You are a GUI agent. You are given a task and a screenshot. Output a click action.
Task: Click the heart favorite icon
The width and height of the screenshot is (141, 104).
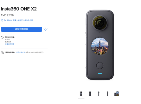[45, 29]
